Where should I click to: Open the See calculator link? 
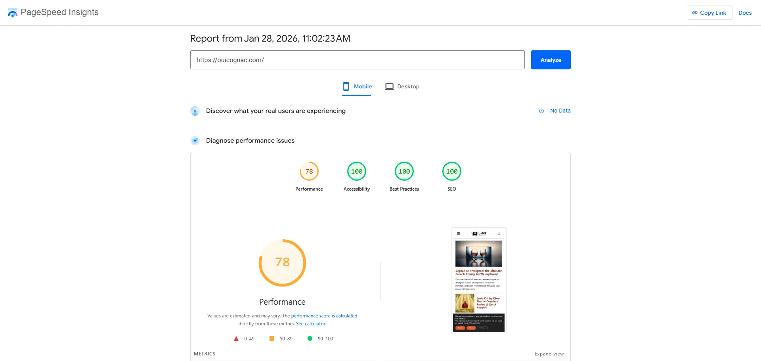311,323
